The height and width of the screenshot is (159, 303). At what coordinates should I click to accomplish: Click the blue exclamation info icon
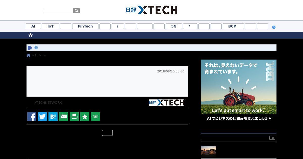36,47
